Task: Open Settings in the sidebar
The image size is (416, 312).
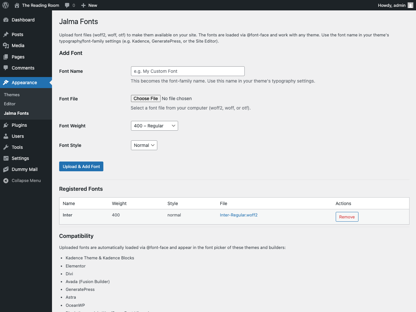Action: tap(20, 158)
